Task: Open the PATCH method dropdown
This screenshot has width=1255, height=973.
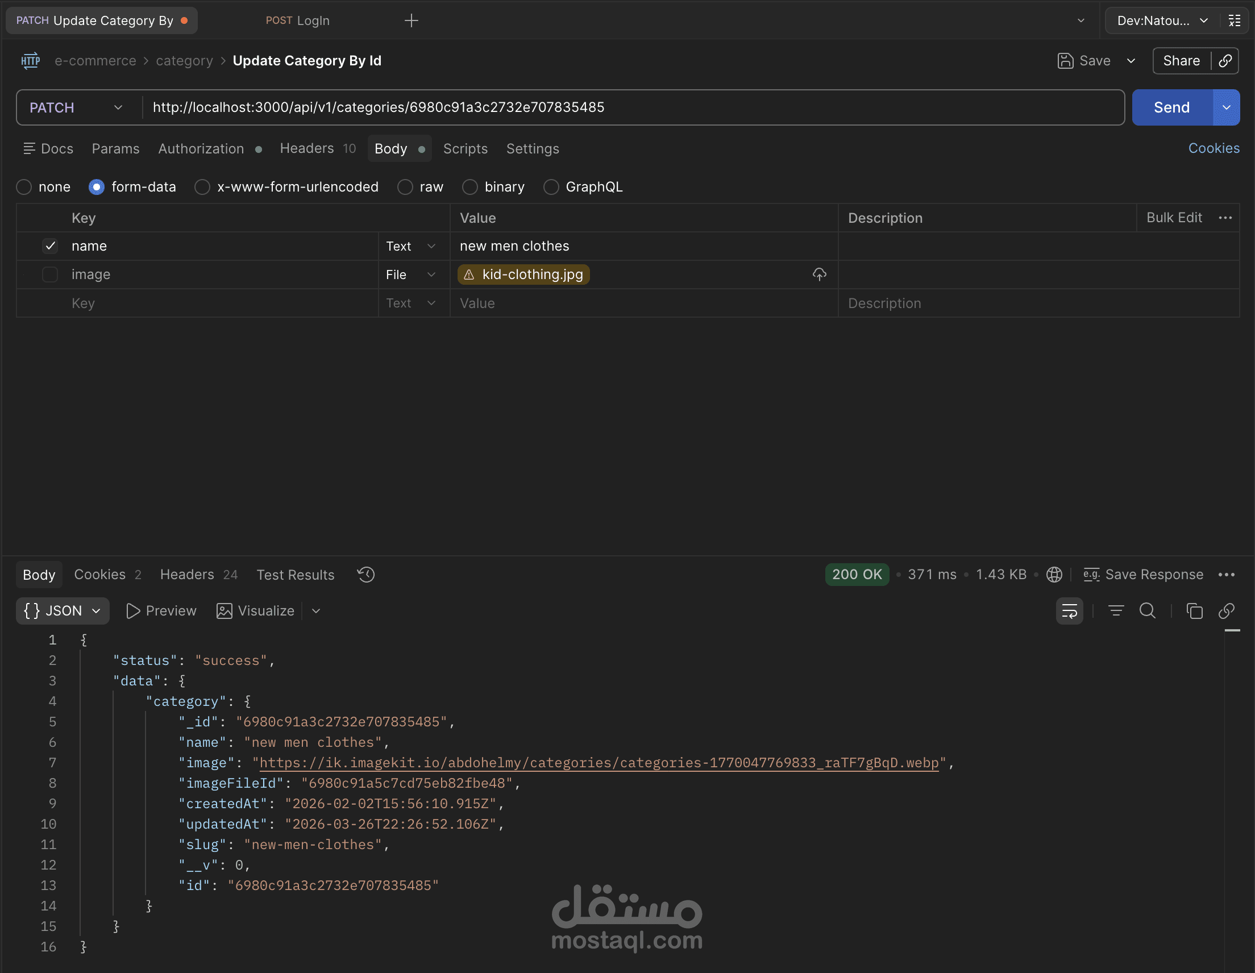Action: [x=76, y=107]
